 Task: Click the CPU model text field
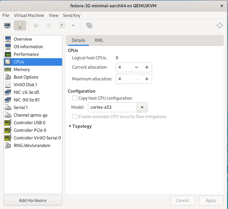click(113, 107)
